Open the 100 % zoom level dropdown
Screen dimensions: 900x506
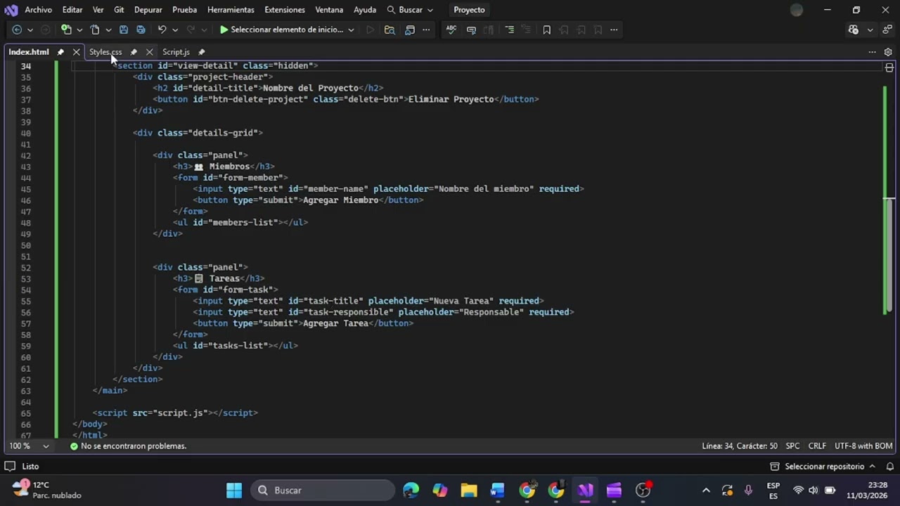coord(46,446)
